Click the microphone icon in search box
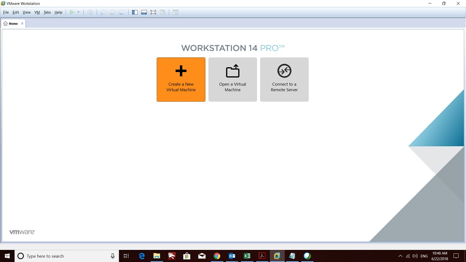 113,256
